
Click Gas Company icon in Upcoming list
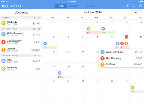4,42
